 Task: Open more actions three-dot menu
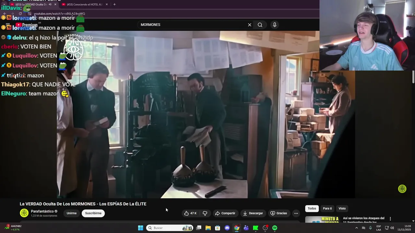296,213
